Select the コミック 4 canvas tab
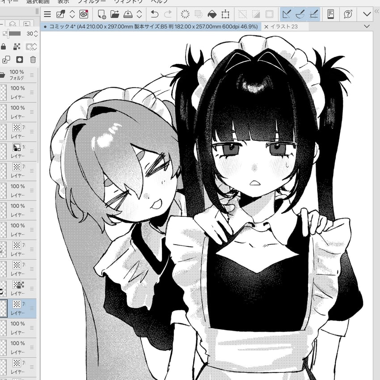 pos(151,27)
